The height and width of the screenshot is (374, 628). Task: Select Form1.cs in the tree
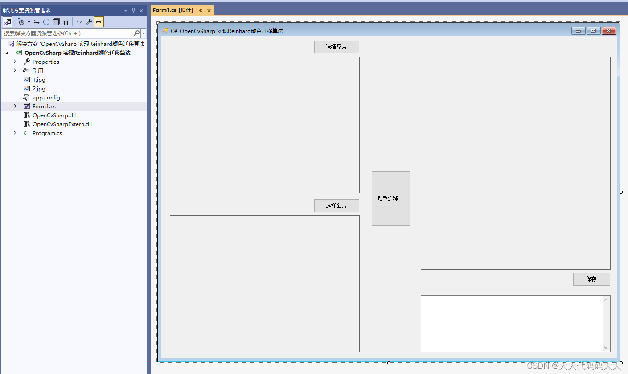[44, 106]
